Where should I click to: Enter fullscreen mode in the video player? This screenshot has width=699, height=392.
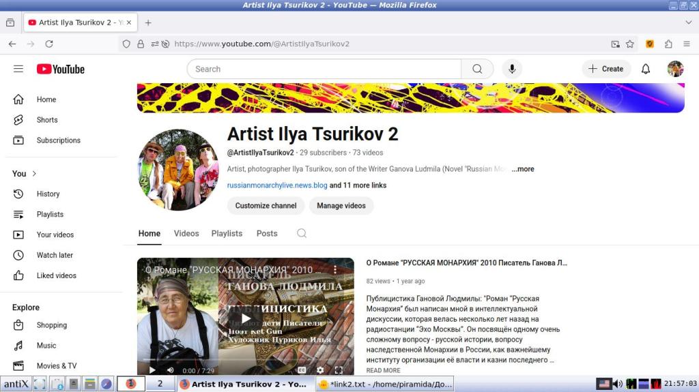pyautogui.click(x=339, y=370)
